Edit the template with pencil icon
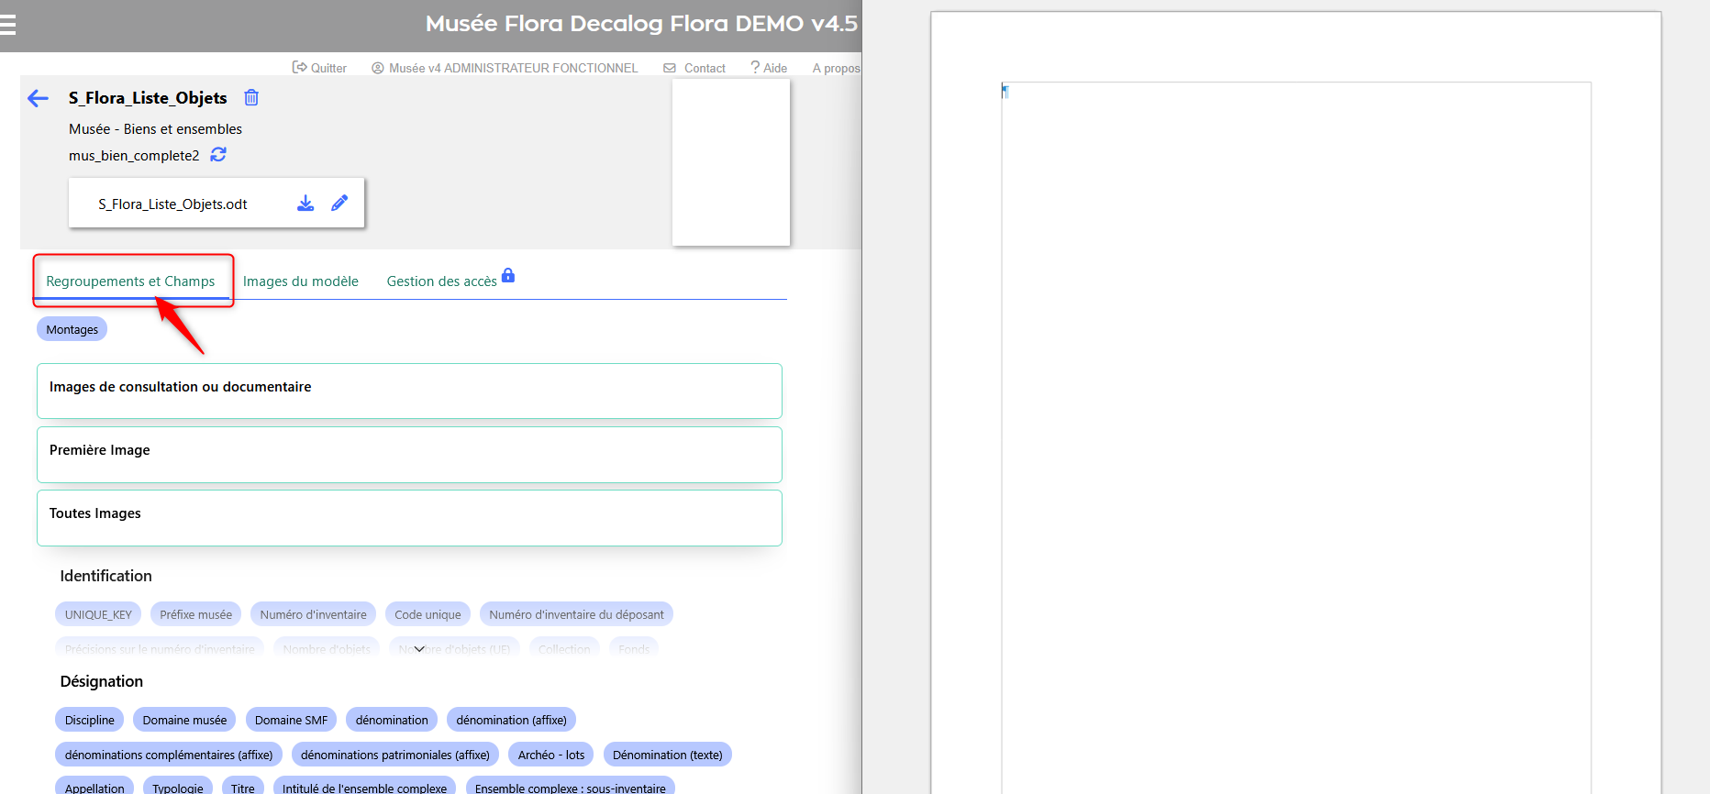This screenshot has height=794, width=1710. [339, 204]
